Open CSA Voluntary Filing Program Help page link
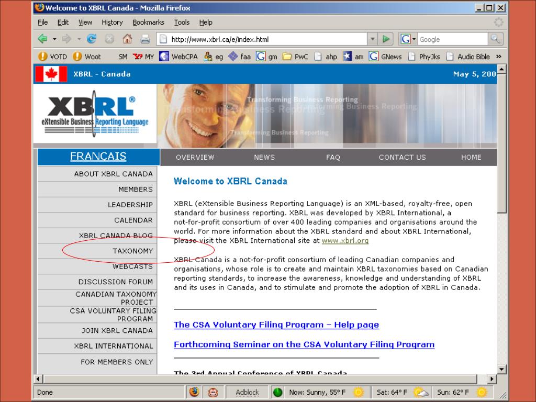 (276, 325)
